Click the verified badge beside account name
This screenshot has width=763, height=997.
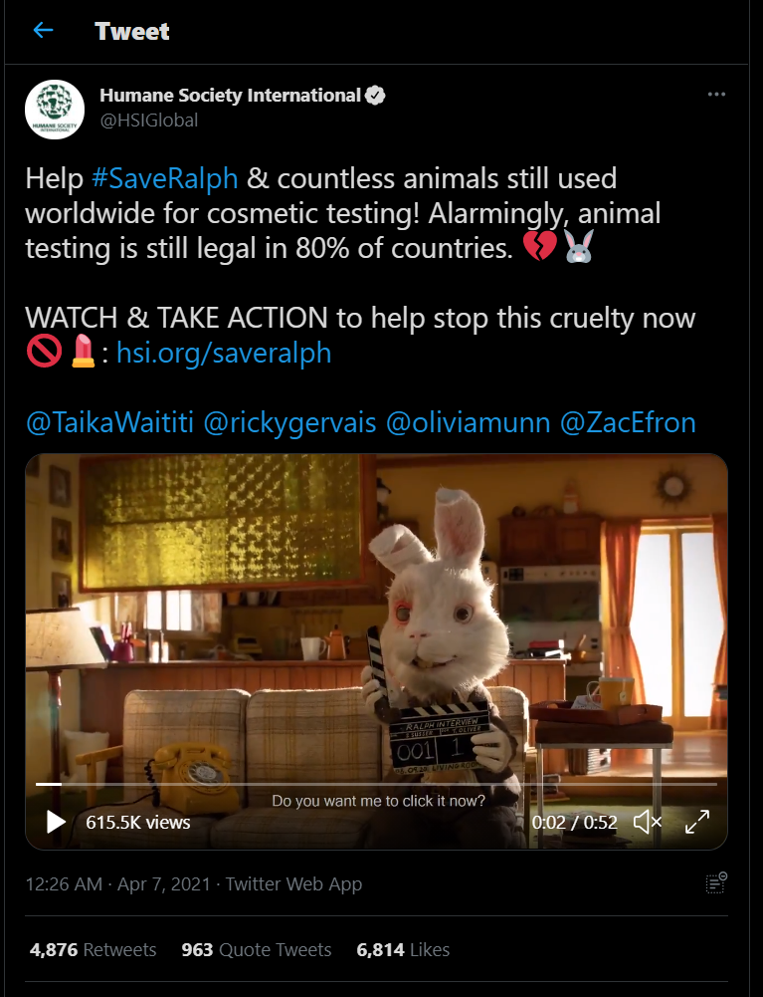pyautogui.click(x=375, y=96)
